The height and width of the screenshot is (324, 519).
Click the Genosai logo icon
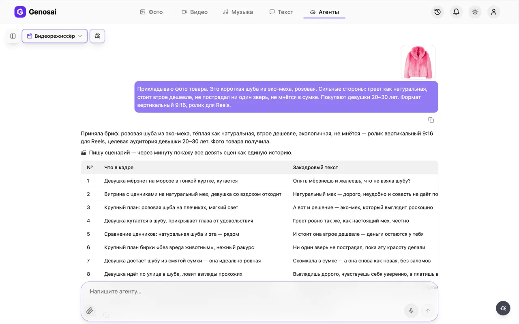tap(20, 12)
